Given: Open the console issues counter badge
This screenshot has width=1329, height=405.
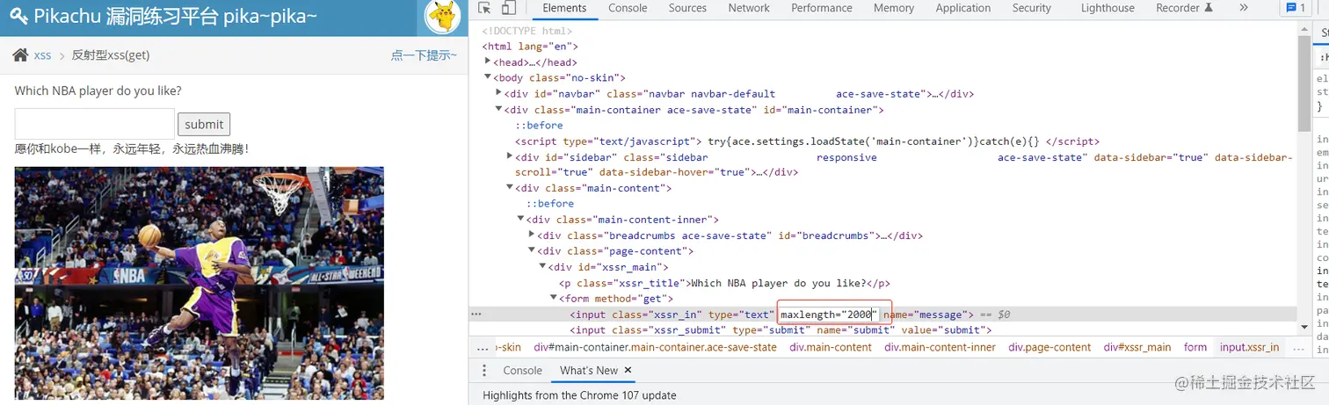Looking at the screenshot, I should click(x=1296, y=8).
